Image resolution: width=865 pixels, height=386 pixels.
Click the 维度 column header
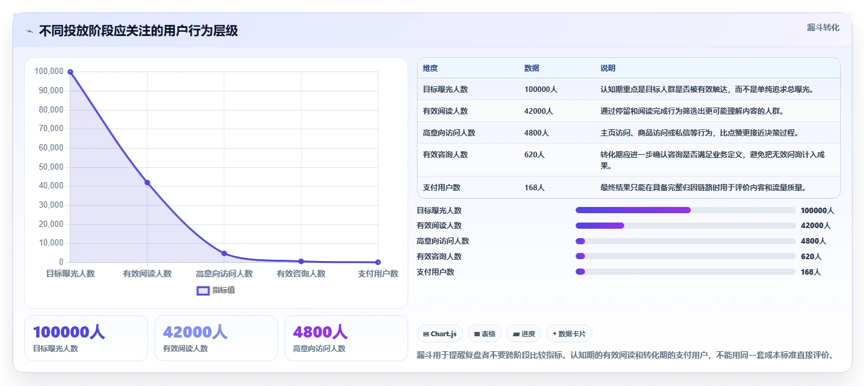pyautogui.click(x=430, y=68)
